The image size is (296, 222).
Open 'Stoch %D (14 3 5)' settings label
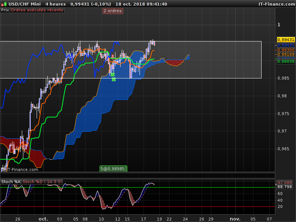(42, 182)
